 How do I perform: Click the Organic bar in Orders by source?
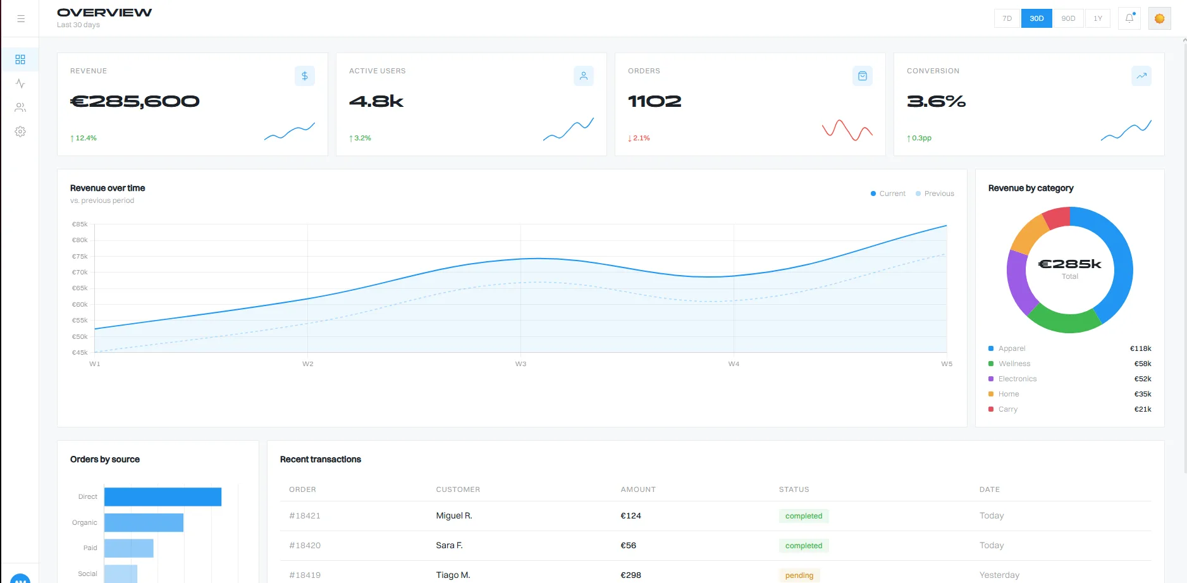[x=144, y=522]
